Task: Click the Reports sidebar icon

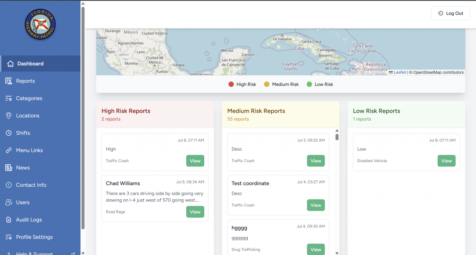Action: click(8, 81)
